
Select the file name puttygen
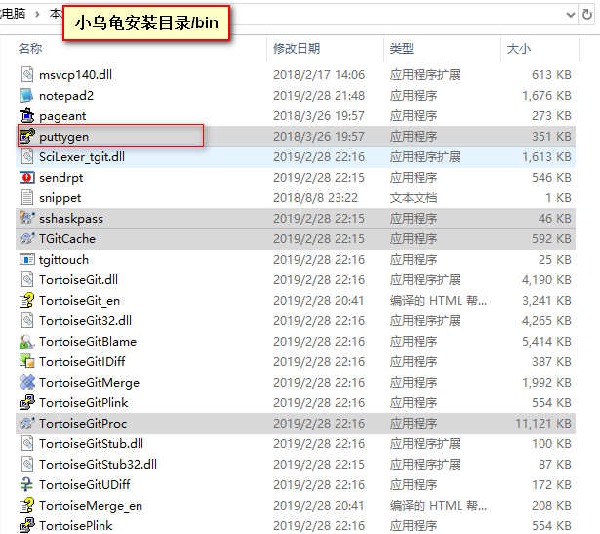click(64, 137)
